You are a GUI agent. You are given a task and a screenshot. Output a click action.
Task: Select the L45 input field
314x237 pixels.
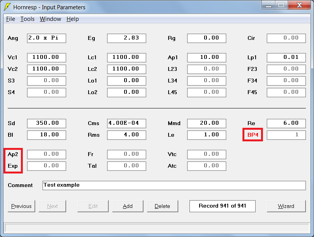pyautogui.click(x=206, y=93)
